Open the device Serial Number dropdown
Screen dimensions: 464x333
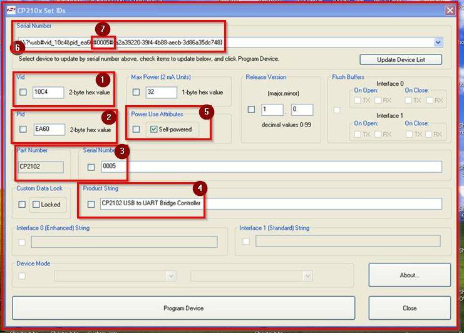(438, 43)
